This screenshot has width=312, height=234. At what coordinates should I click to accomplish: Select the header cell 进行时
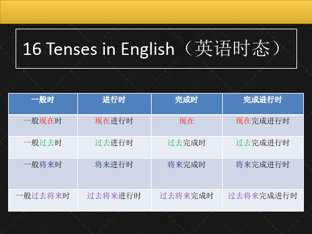pos(114,104)
